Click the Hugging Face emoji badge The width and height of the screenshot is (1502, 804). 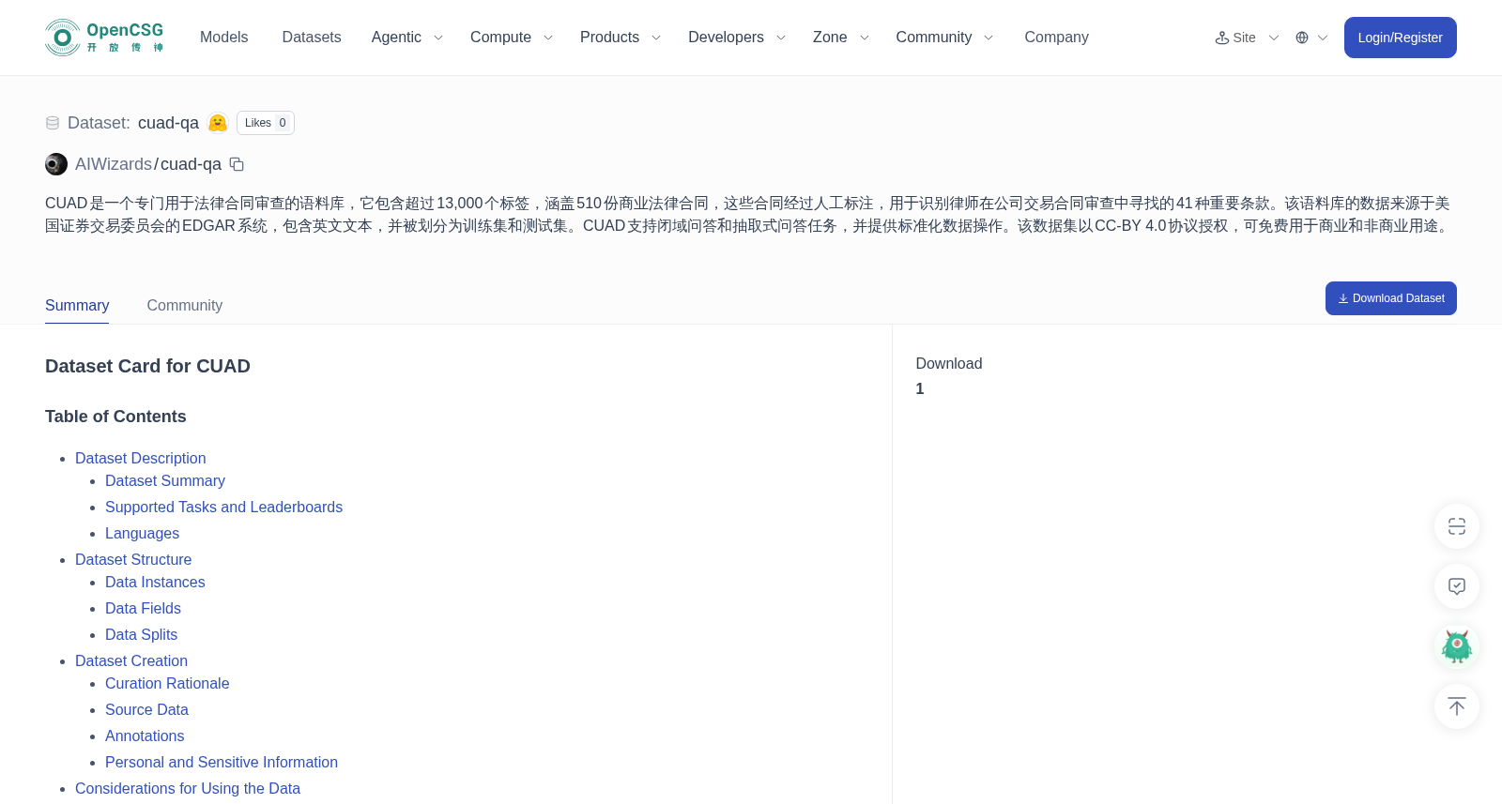tap(218, 123)
